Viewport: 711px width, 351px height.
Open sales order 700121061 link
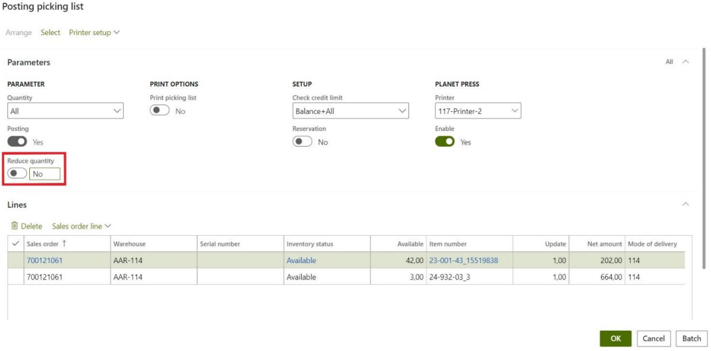45,260
